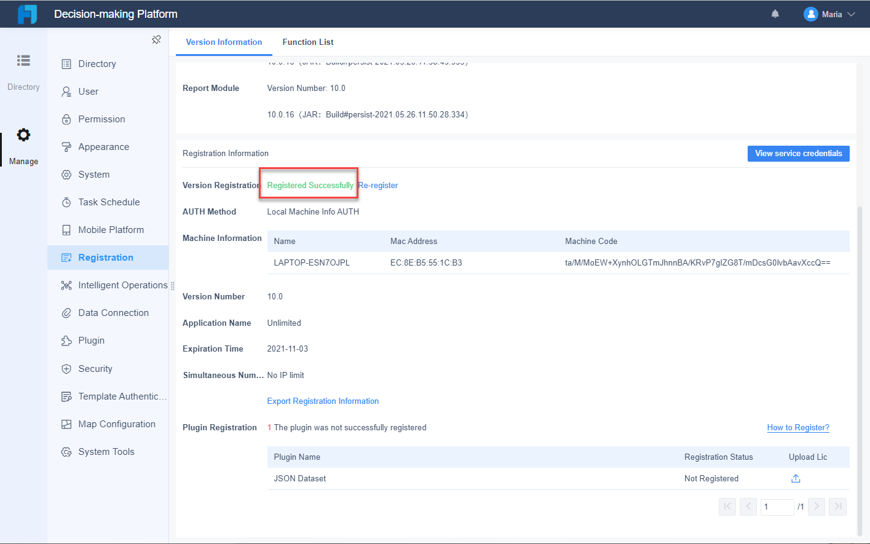Open the How to Register help link

click(798, 427)
